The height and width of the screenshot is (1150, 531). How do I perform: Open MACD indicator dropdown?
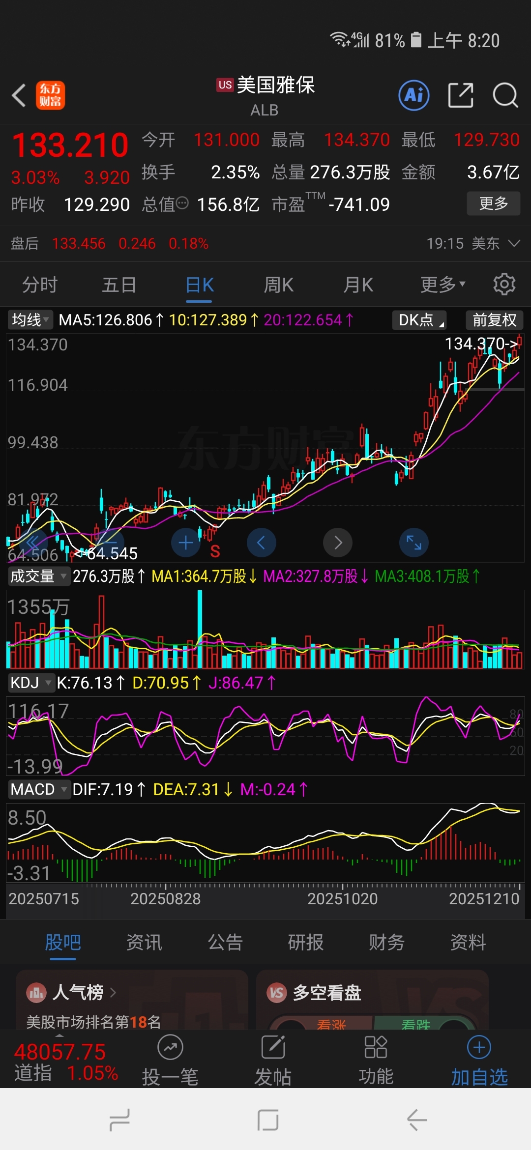click(x=38, y=789)
